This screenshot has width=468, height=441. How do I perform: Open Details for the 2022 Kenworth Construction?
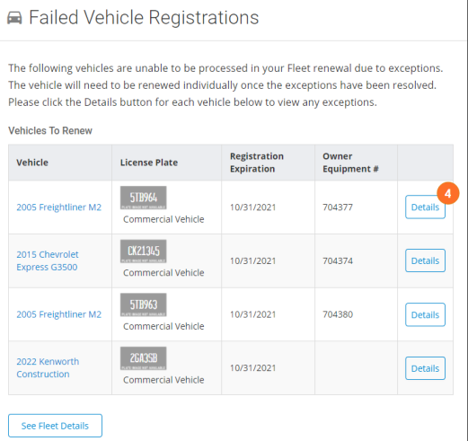coord(425,368)
